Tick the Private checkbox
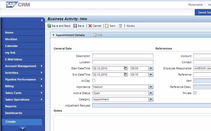This screenshot has width=211, height=131. 195,93
